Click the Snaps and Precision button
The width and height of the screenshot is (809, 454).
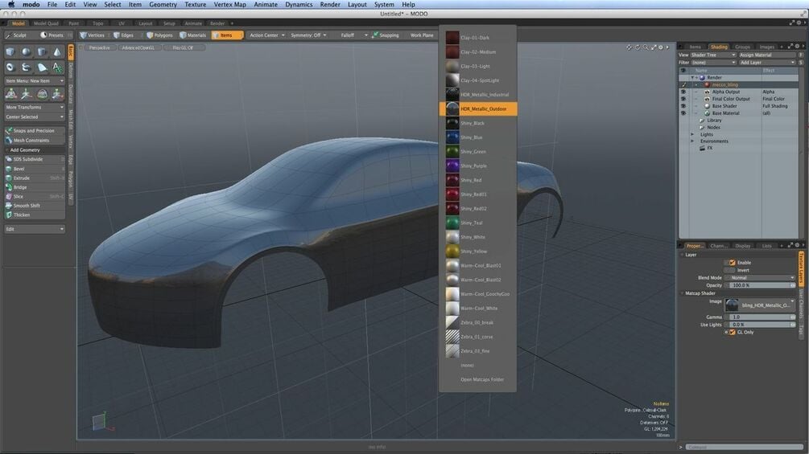click(x=34, y=131)
